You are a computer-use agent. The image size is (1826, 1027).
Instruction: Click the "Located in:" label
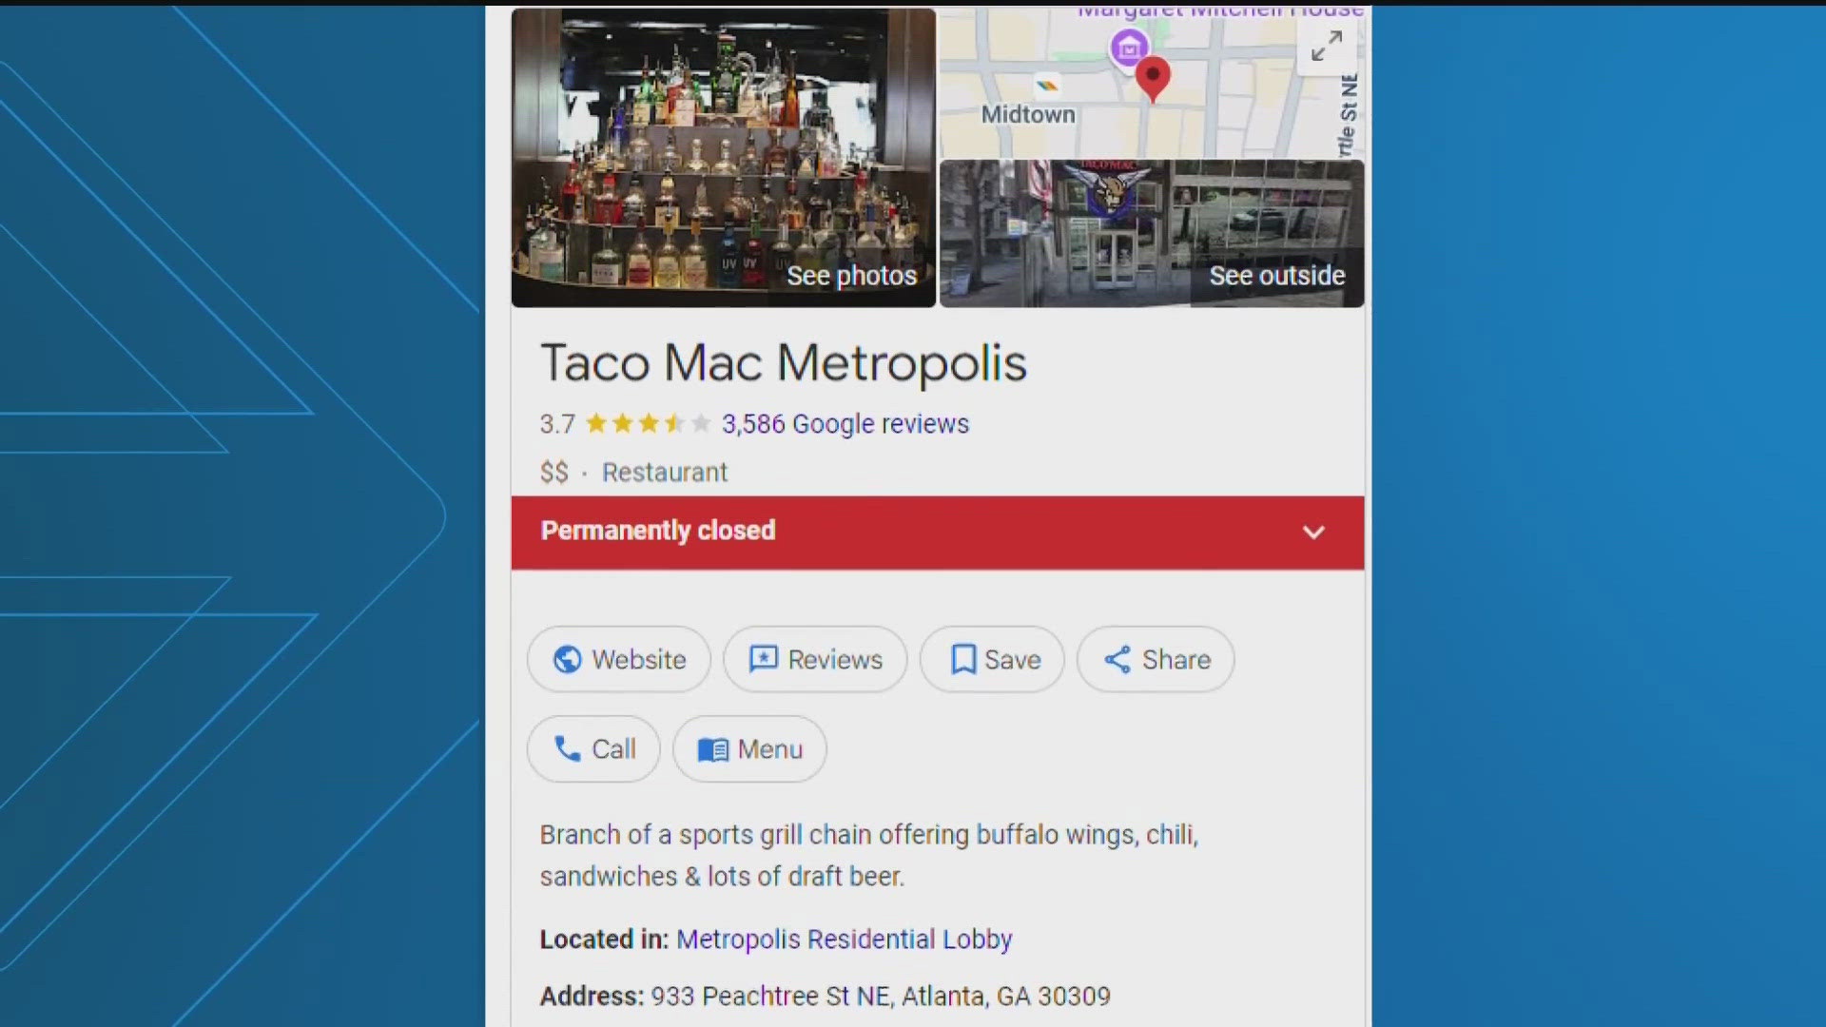point(604,940)
